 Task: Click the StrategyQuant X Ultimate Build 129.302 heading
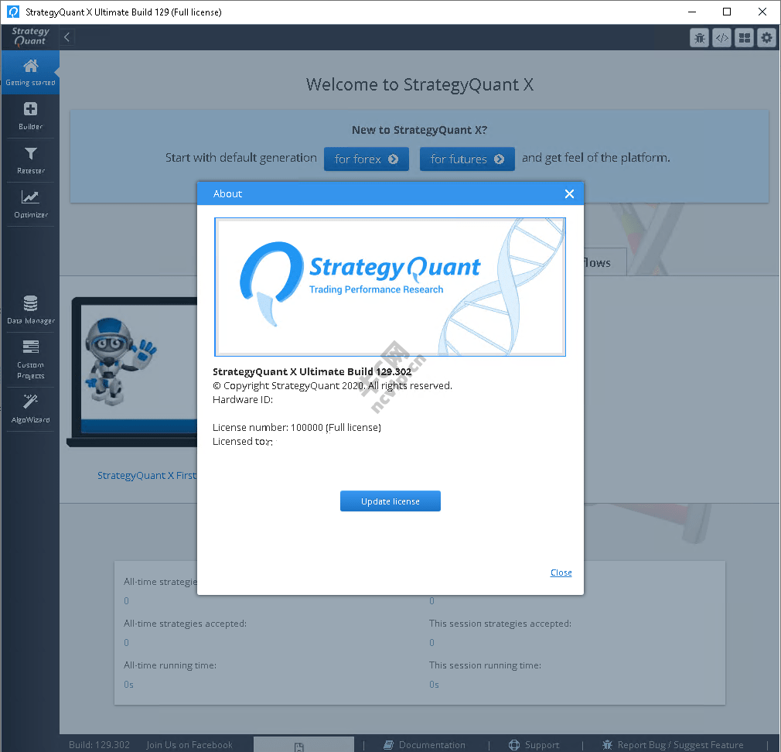(x=312, y=371)
